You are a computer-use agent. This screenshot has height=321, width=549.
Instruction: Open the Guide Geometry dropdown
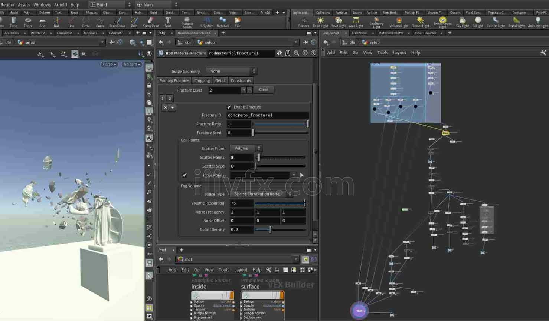[231, 71]
